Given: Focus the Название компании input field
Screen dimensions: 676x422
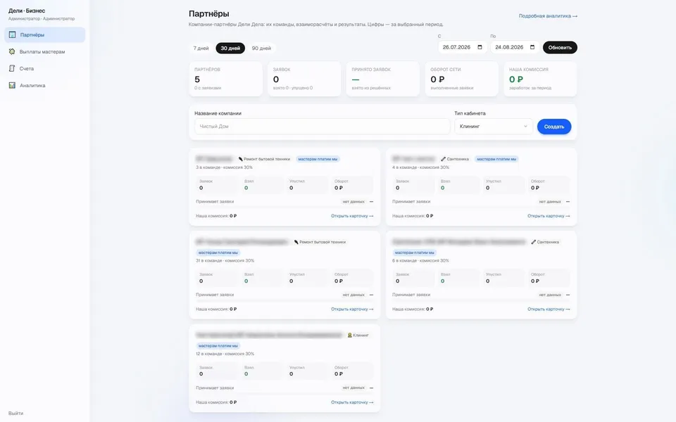Looking at the screenshot, I should coord(322,126).
